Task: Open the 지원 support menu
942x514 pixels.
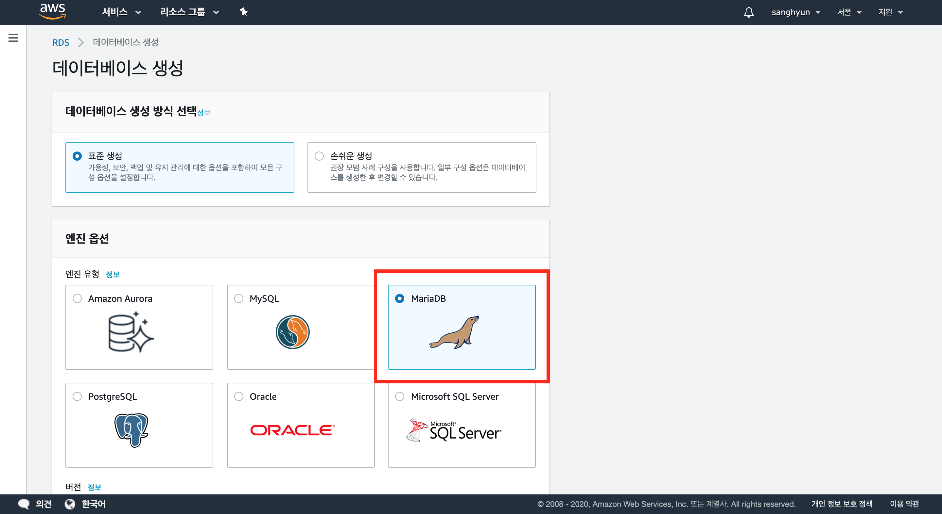Action: 890,12
